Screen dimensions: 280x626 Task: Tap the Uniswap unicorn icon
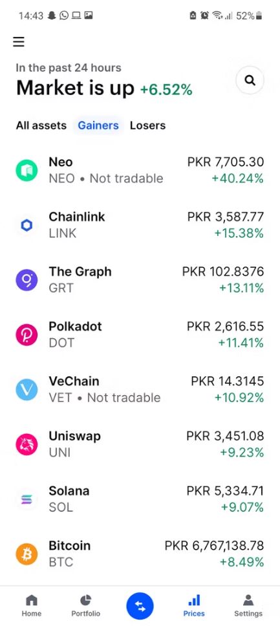[27, 444]
